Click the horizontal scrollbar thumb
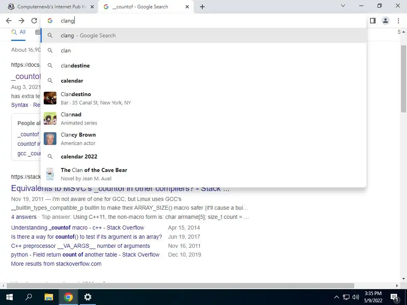Image resolution: width=407 pixels, height=305 pixels. 180,286
